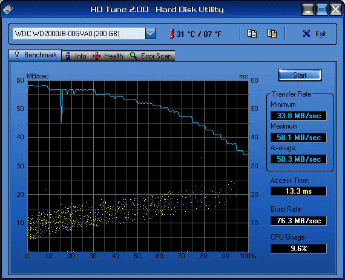Open the hard drive selection dropdown arrow

[151, 34]
